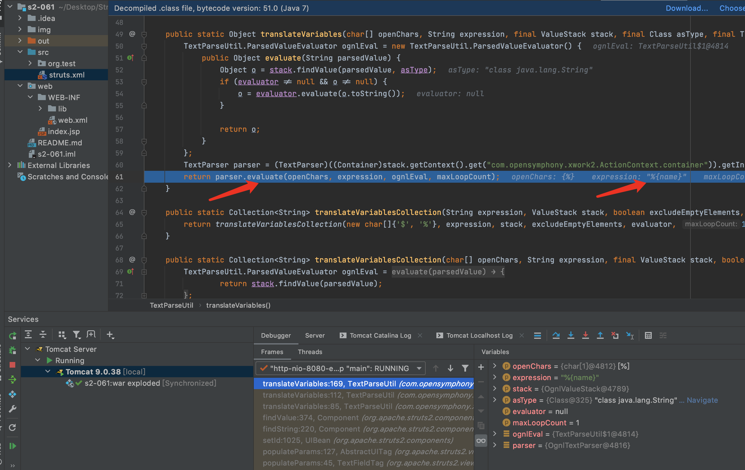The height and width of the screenshot is (470, 745).
Task: Collapse all services in the tree toolbar
Action: point(43,335)
